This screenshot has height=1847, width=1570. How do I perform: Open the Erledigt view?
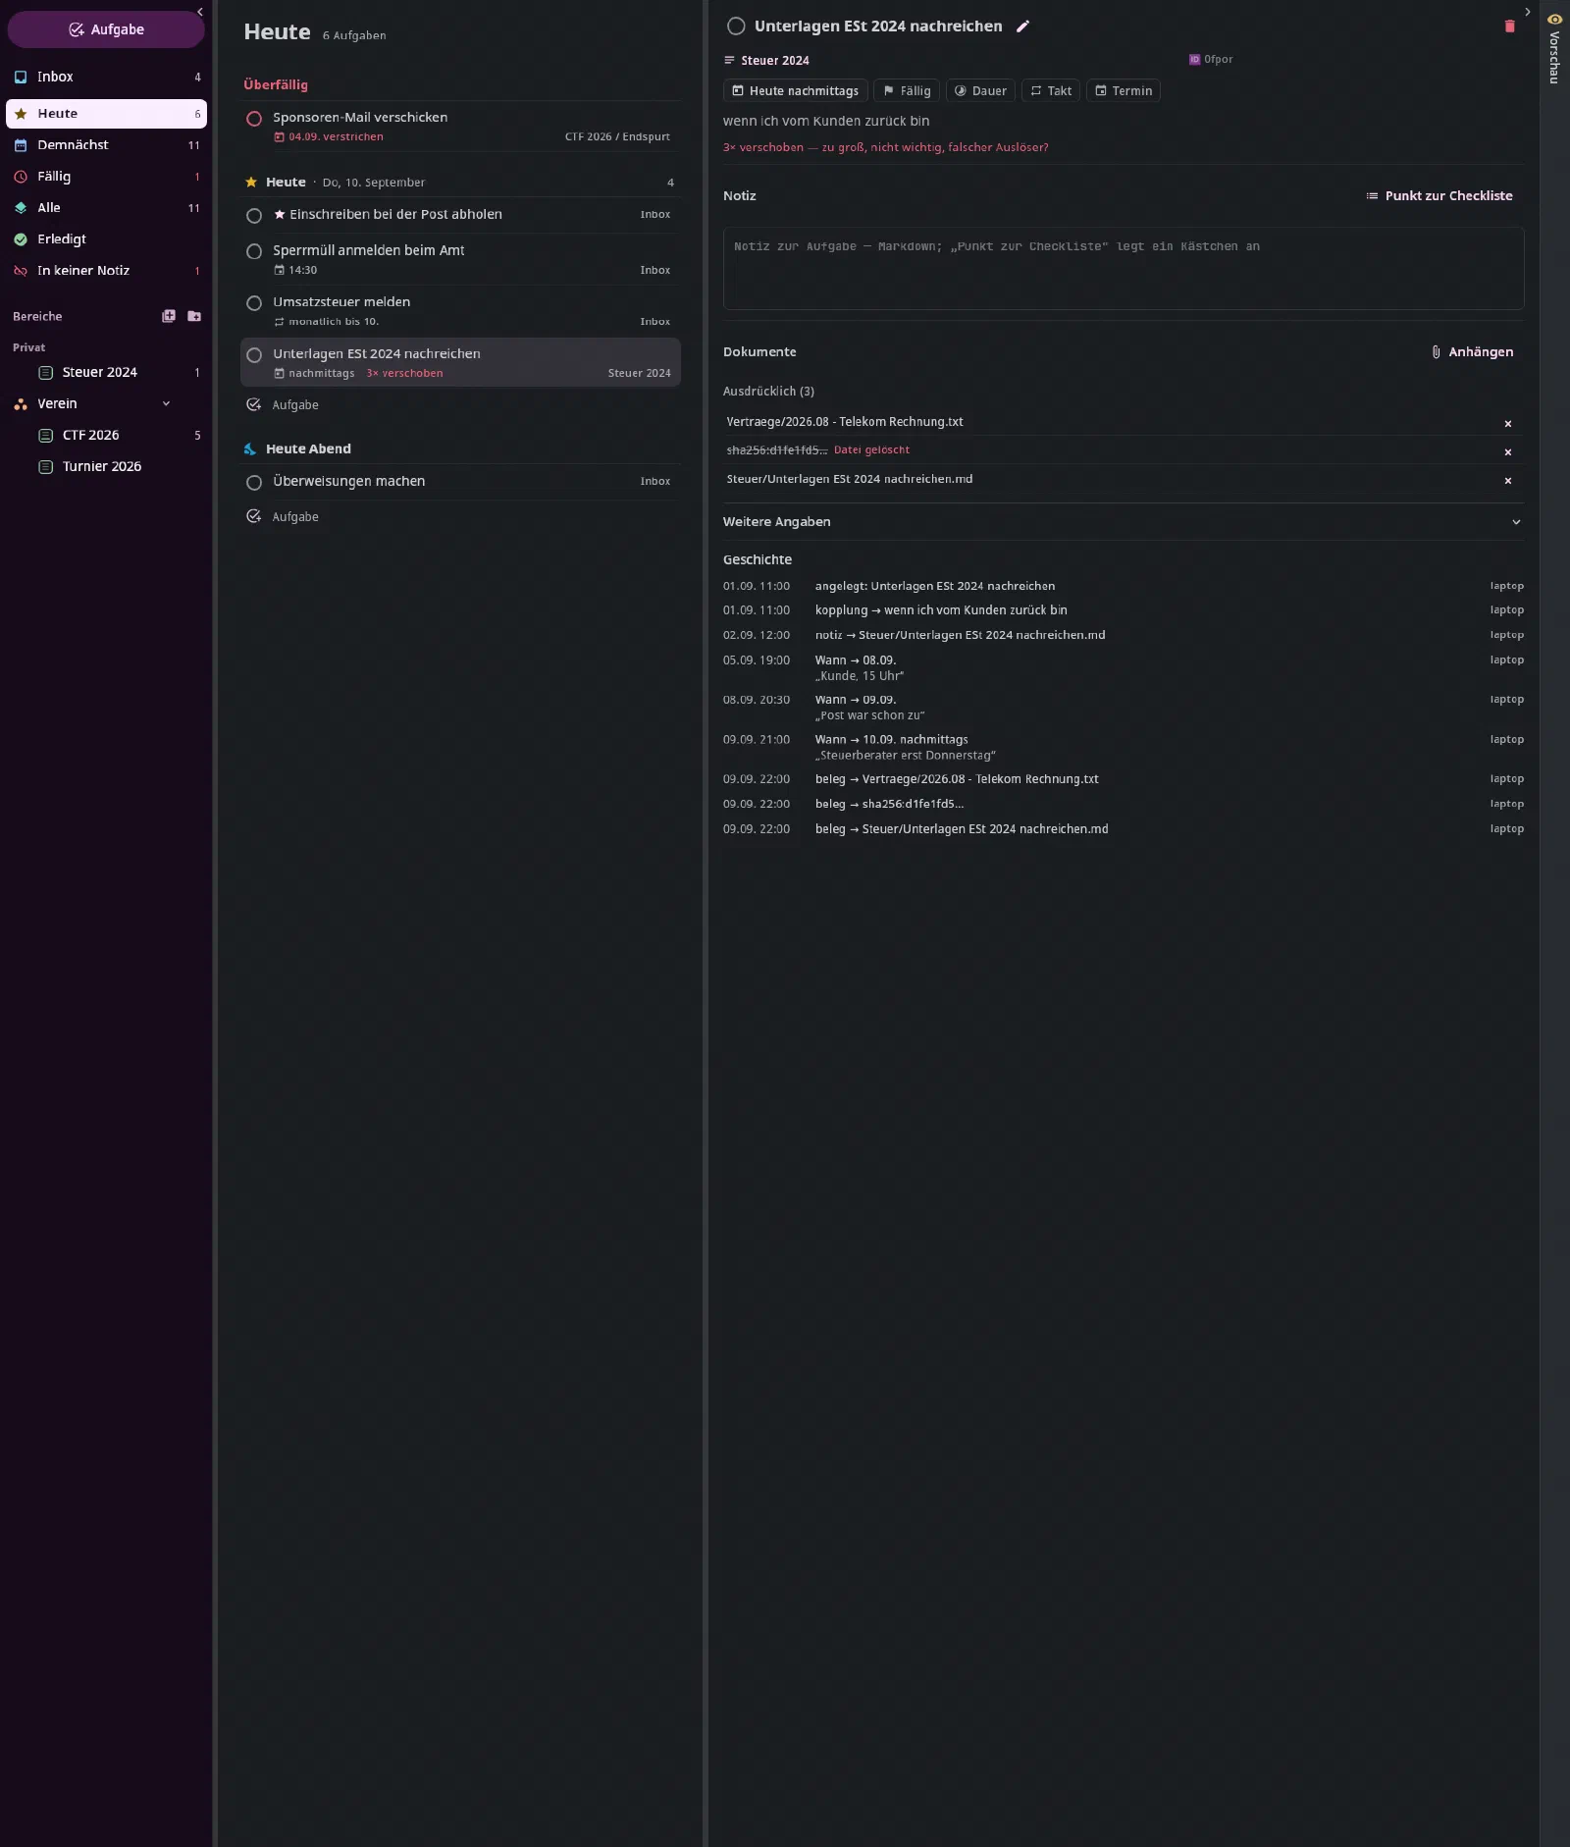106,239
